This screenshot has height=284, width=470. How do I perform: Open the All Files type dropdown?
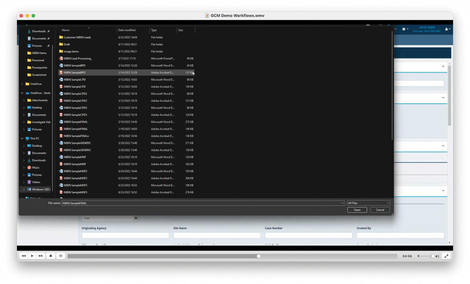(x=369, y=203)
